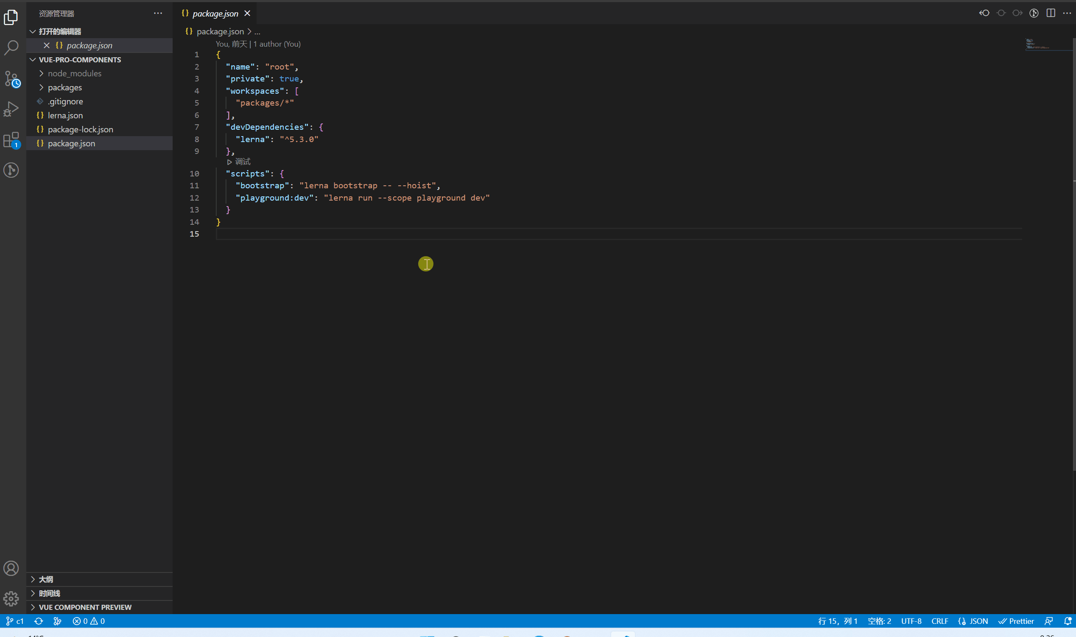The width and height of the screenshot is (1076, 637).
Task: Open the explorer panel more actions ellipsis
Action: coord(158,13)
